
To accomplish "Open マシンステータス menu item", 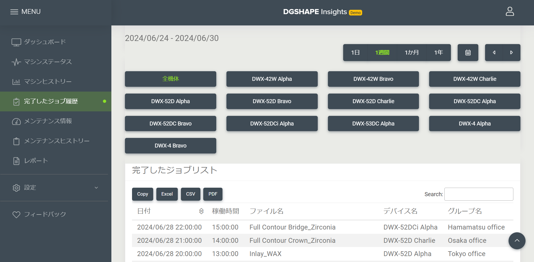I will (x=56, y=62).
